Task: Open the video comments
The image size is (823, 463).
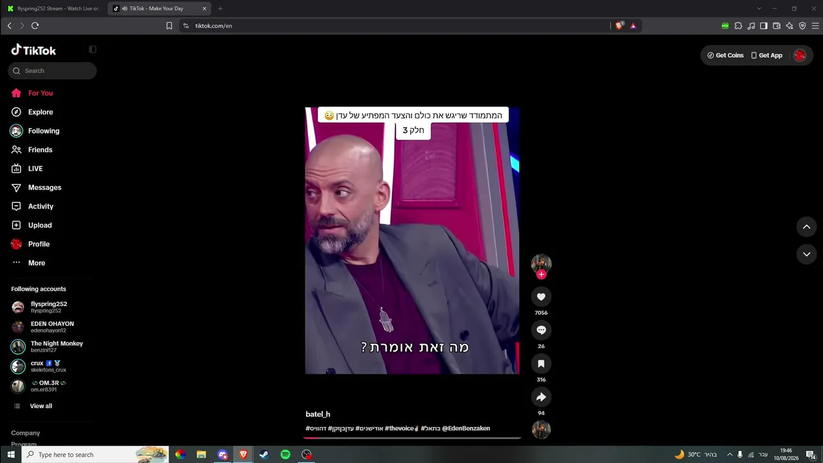Action: [x=541, y=330]
